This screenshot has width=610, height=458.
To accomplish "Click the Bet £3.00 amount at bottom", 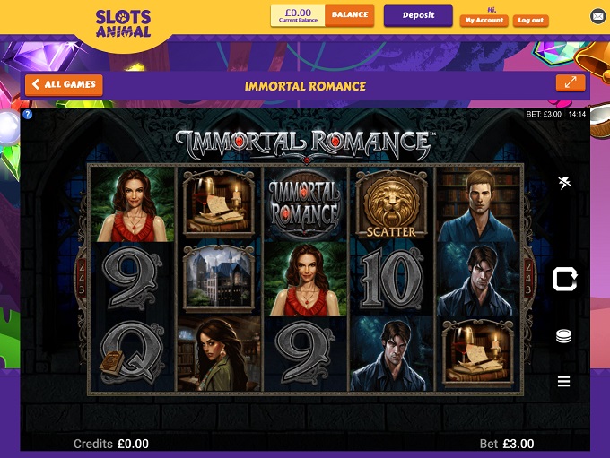I will 507,444.
